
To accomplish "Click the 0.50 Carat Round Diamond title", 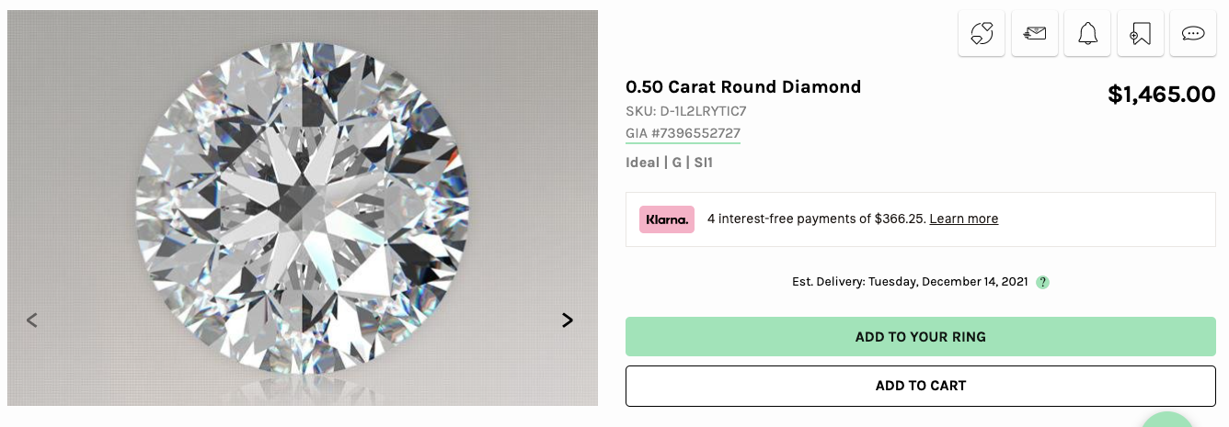I will click(x=743, y=87).
